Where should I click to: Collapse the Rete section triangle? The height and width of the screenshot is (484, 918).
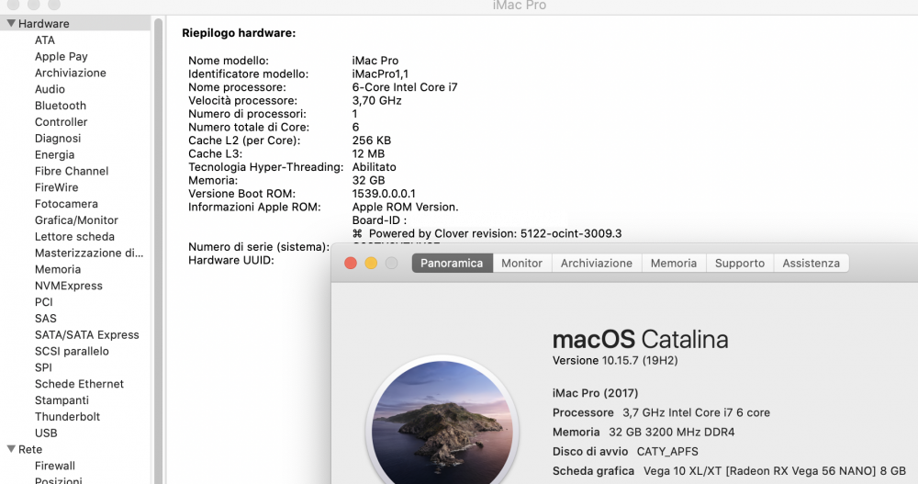11,449
